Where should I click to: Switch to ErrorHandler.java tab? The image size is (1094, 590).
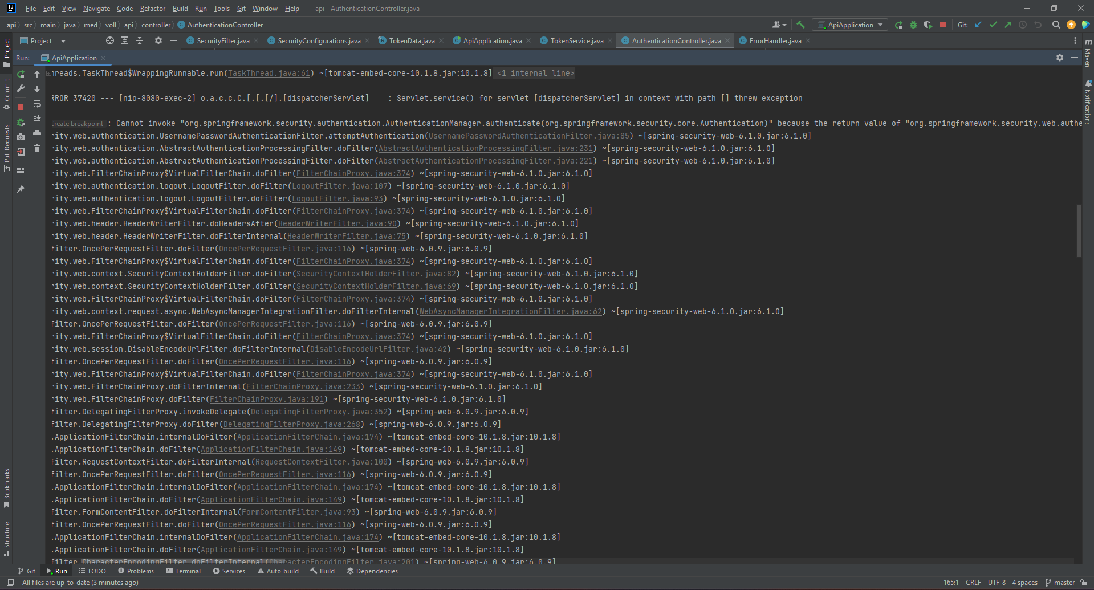tap(775, 41)
